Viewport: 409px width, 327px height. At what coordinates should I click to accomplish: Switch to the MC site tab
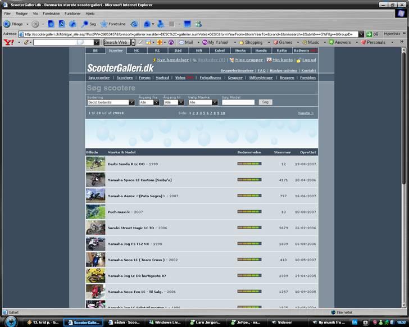click(x=136, y=51)
